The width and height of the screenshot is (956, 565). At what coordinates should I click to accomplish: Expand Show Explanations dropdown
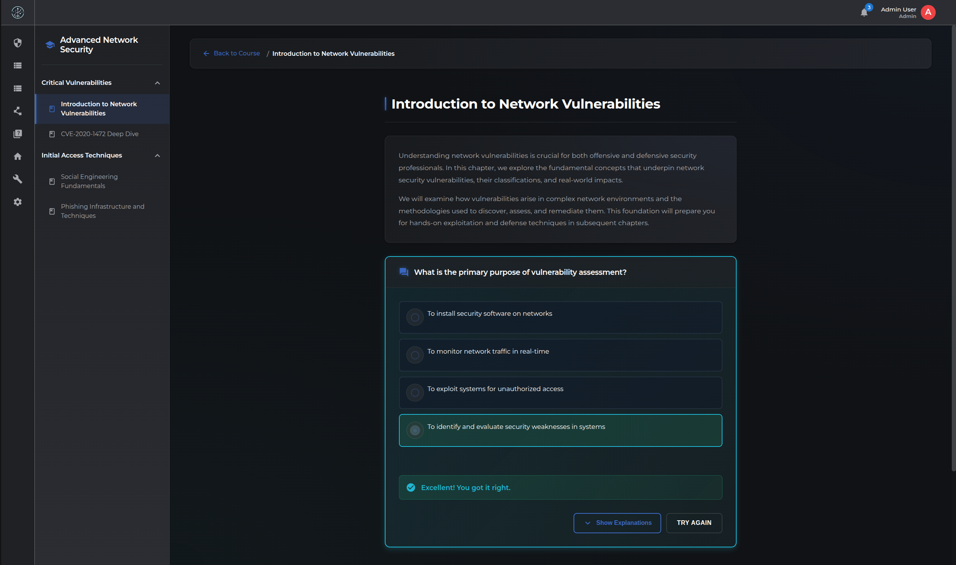pos(617,523)
